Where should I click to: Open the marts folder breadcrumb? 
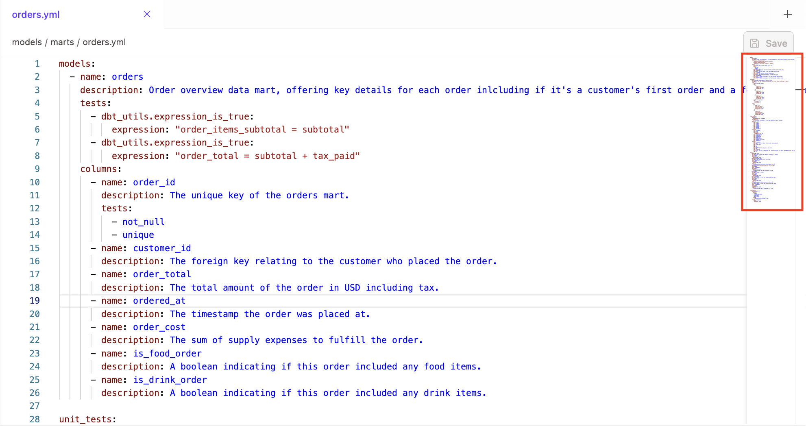click(62, 42)
